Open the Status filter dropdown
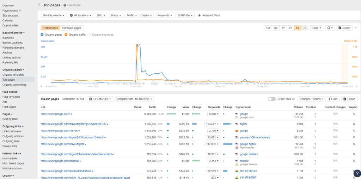This screenshot has height=179, width=361. tap(116, 15)
